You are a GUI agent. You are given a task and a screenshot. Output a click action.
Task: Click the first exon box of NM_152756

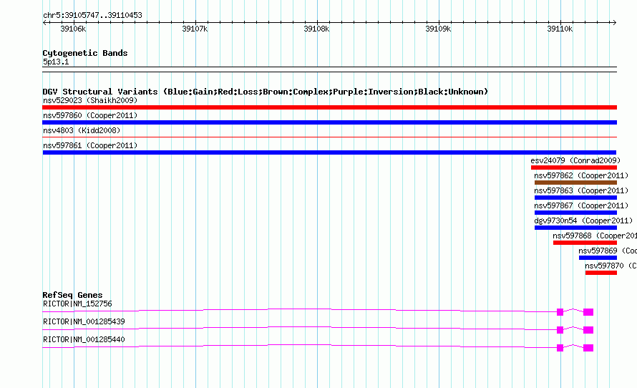560,312
